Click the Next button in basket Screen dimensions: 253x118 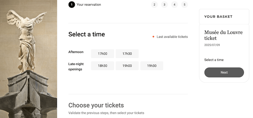(x=224, y=73)
